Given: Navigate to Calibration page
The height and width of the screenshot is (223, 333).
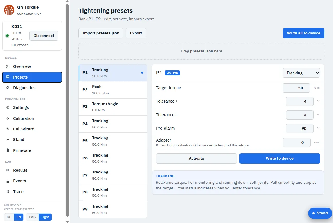Looking at the screenshot, I should coord(32,118).
